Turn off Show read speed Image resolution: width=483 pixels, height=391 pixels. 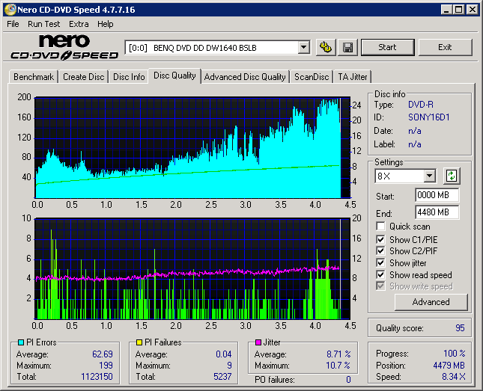click(x=381, y=275)
